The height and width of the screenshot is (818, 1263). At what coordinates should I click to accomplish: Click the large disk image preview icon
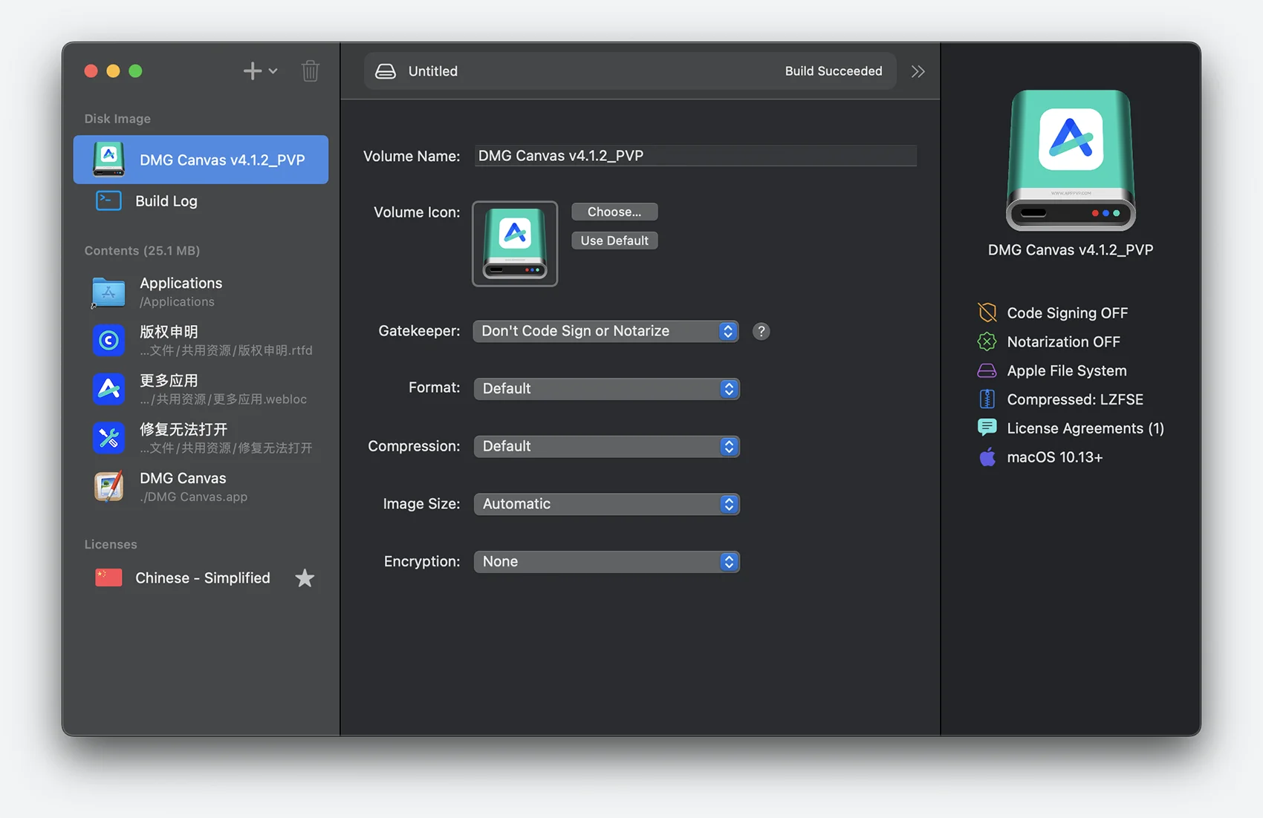point(1071,160)
